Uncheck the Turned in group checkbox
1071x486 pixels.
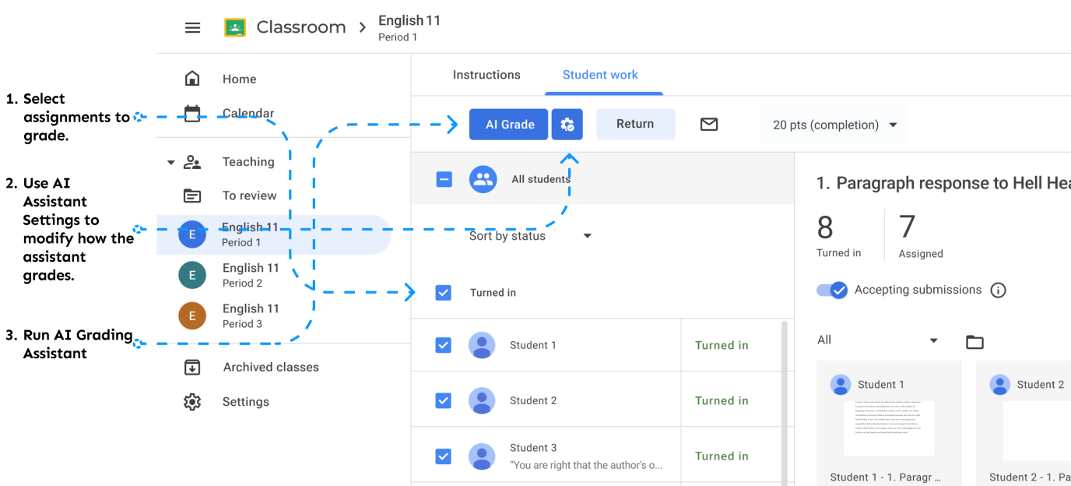click(x=444, y=293)
